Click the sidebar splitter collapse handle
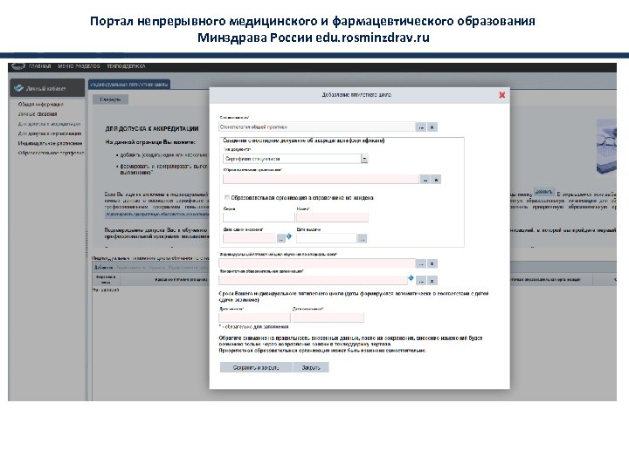 pos(86,244)
